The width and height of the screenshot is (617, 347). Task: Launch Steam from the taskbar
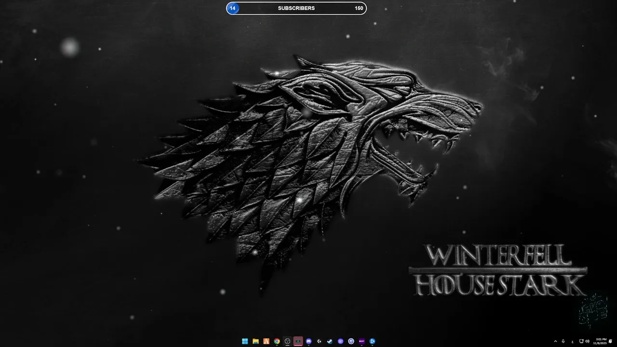(x=330, y=341)
